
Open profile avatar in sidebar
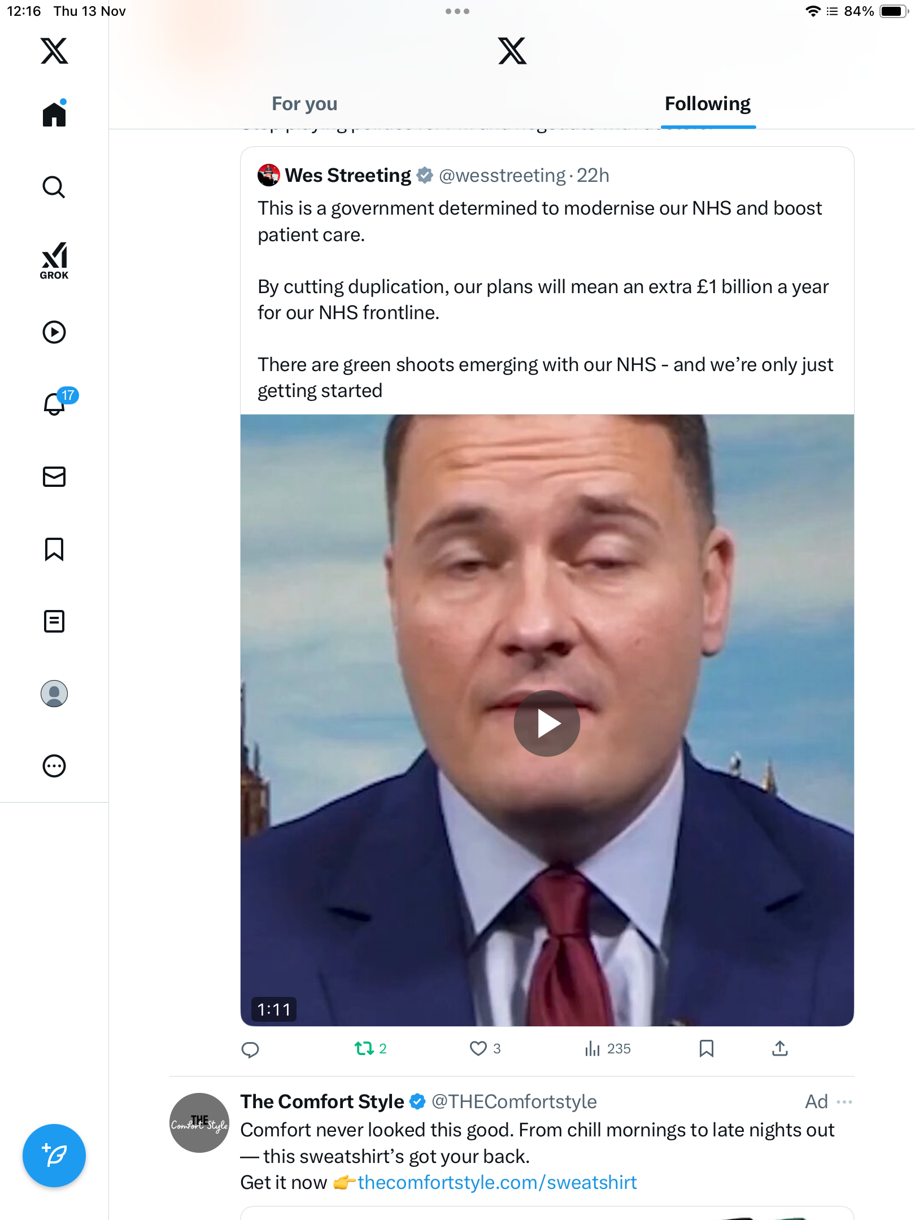(x=54, y=694)
